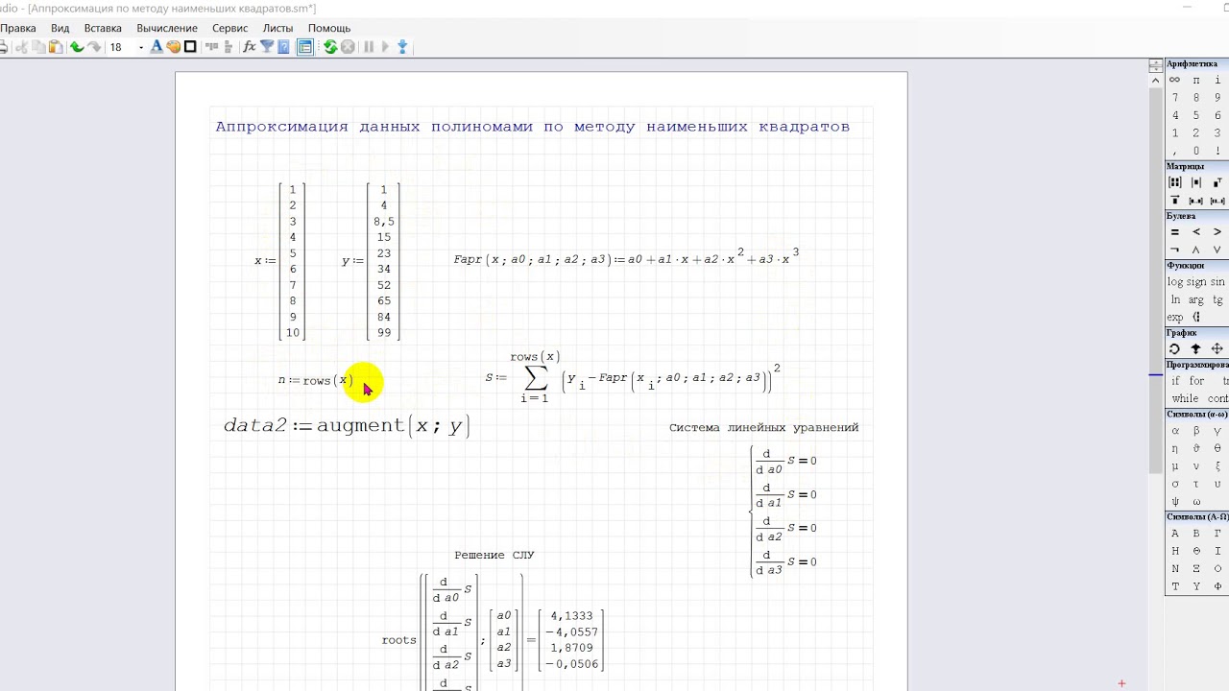
Task: Open the Сервис menu
Action: tap(229, 28)
